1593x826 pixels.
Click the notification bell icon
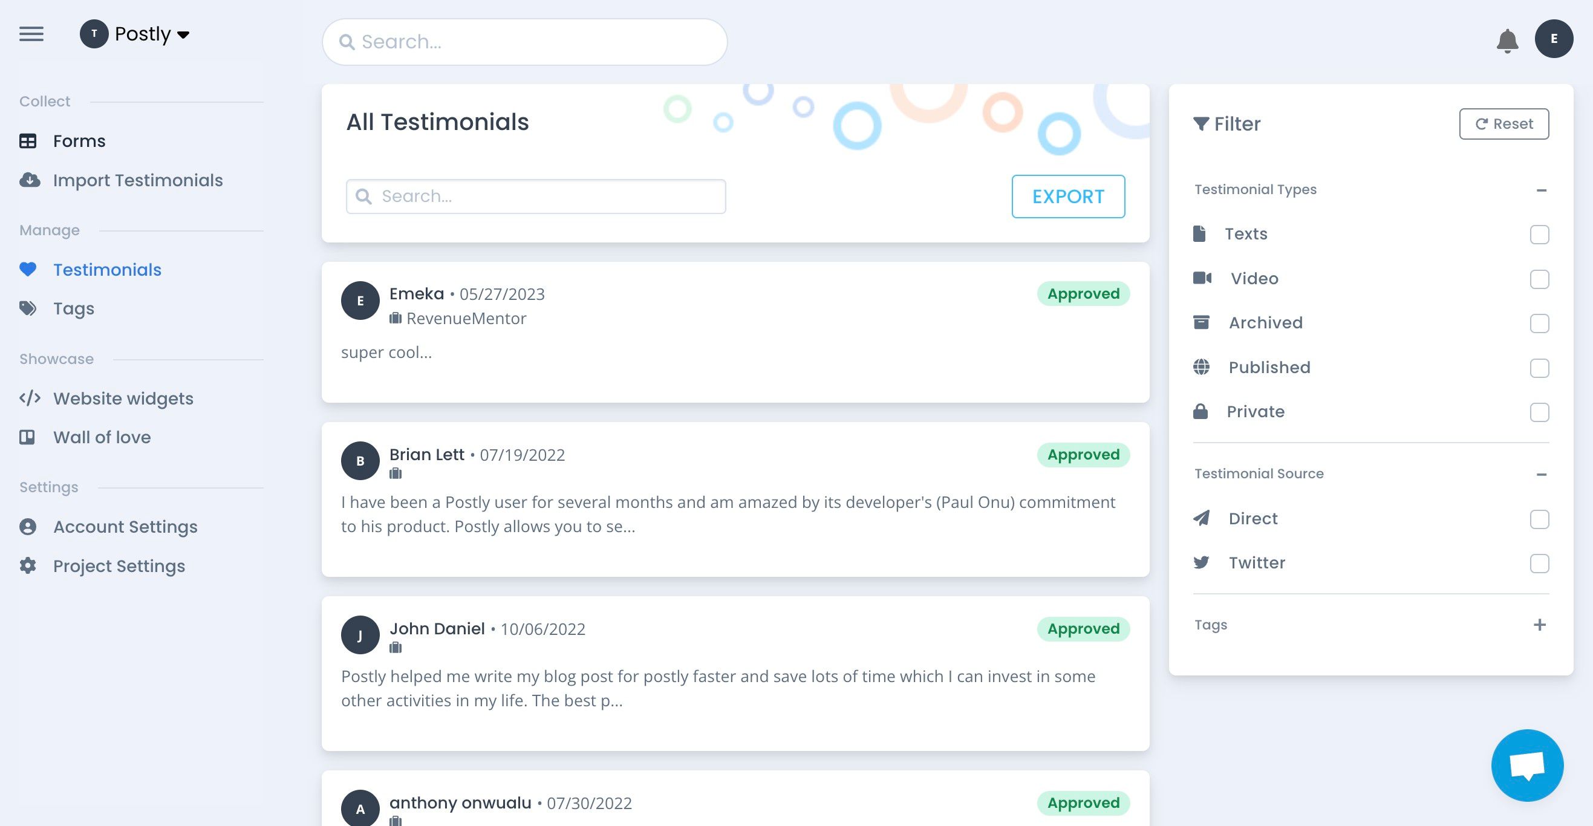click(x=1507, y=41)
